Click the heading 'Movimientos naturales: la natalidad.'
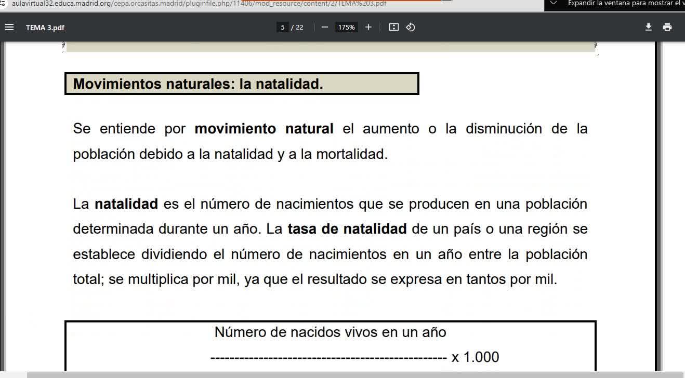 point(198,84)
